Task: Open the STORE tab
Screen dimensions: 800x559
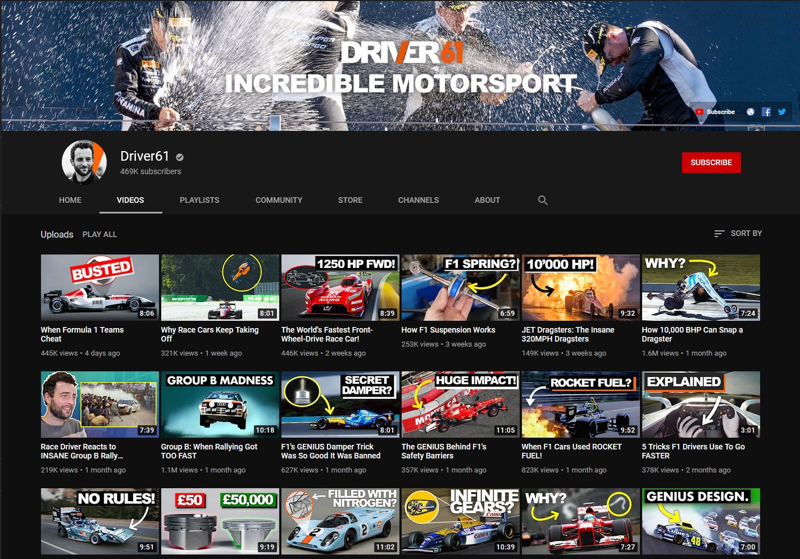Action: click(x=350, y=200)
